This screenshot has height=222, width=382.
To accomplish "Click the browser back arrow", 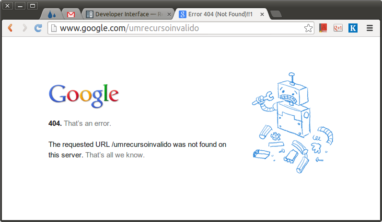I will coord(10,28).
